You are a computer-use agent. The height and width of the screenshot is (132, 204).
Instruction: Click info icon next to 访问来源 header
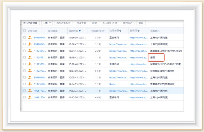[120, 31]
